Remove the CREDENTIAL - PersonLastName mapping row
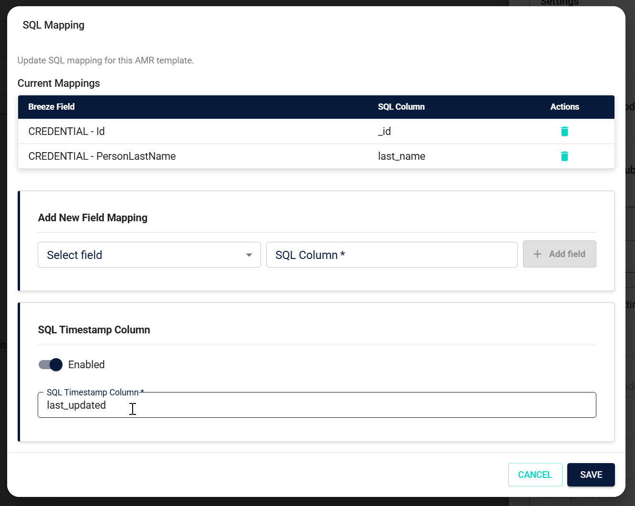Viewport: 635px width, 506px height. (x=564, y=156)
